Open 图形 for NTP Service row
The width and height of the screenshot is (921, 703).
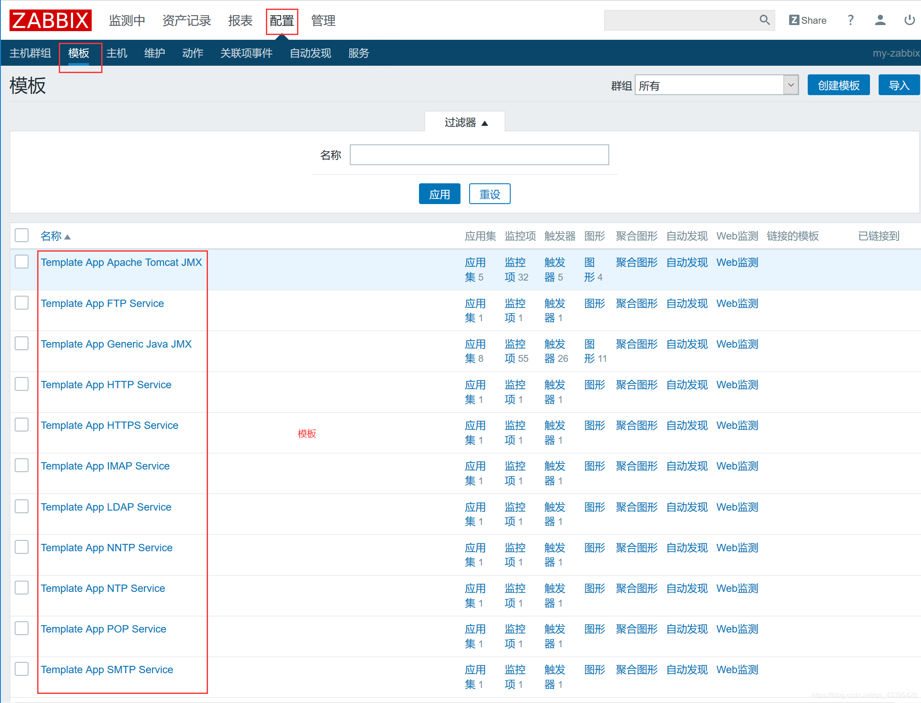pos(595,588)
